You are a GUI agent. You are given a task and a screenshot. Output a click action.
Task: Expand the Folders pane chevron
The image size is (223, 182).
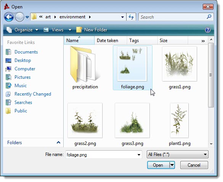[x=58, y=143]
